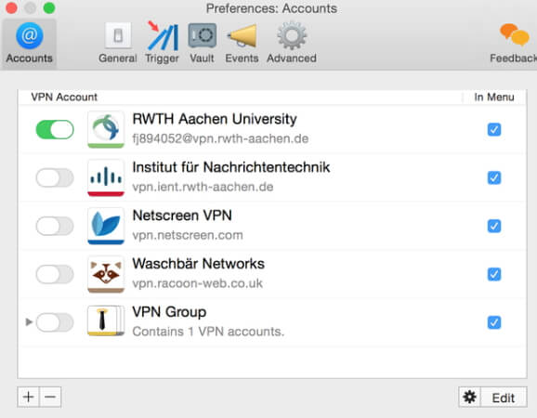Turn on the VPN Group switch

pos(55,322)
